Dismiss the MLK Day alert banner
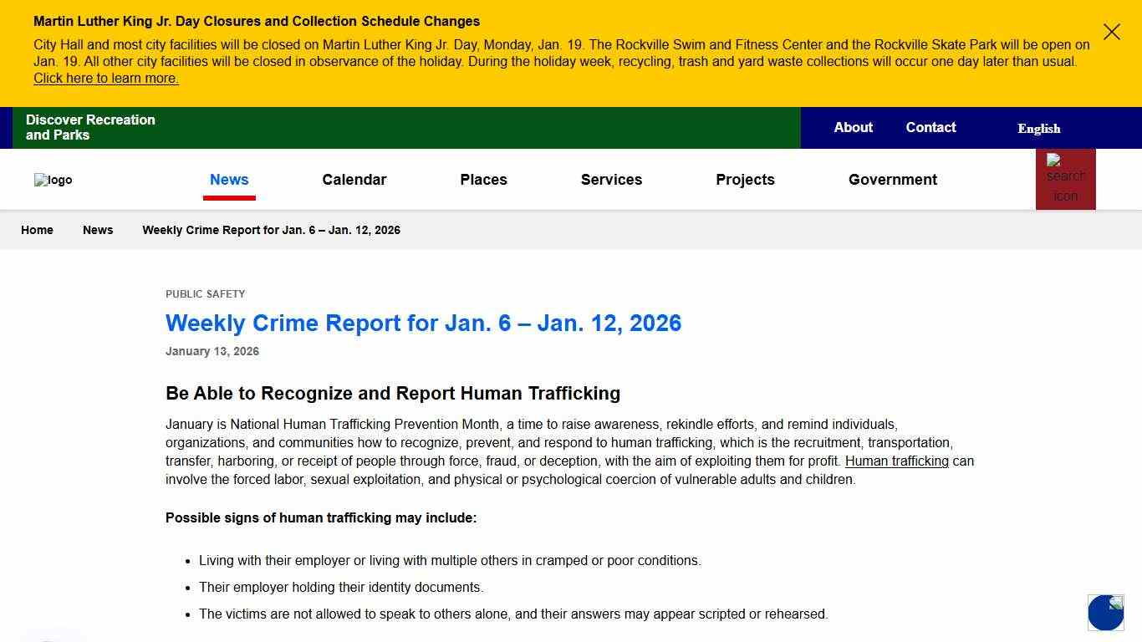Screen dimensions: 1142x642 click(1111, 32)
